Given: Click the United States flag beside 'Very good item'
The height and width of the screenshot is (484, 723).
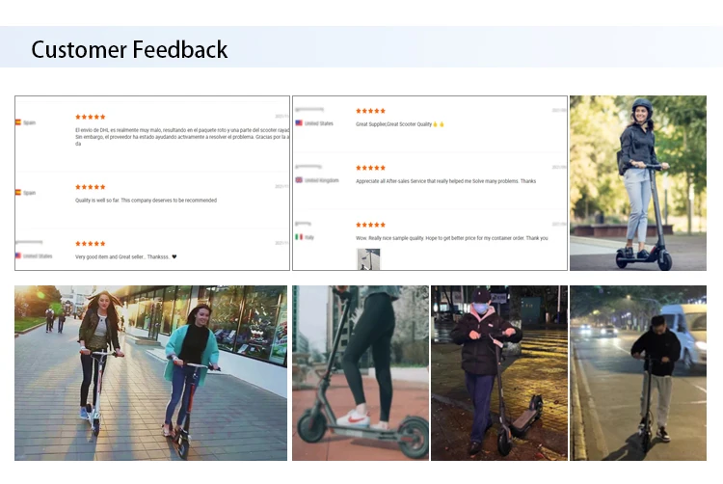Looking at the screenshot, I should (x=18, y=255).
